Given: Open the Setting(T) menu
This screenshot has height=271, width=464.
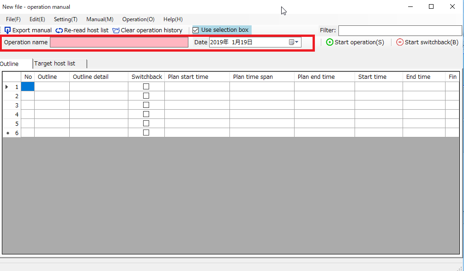Looking at the screenshot, I should (66, 19).
